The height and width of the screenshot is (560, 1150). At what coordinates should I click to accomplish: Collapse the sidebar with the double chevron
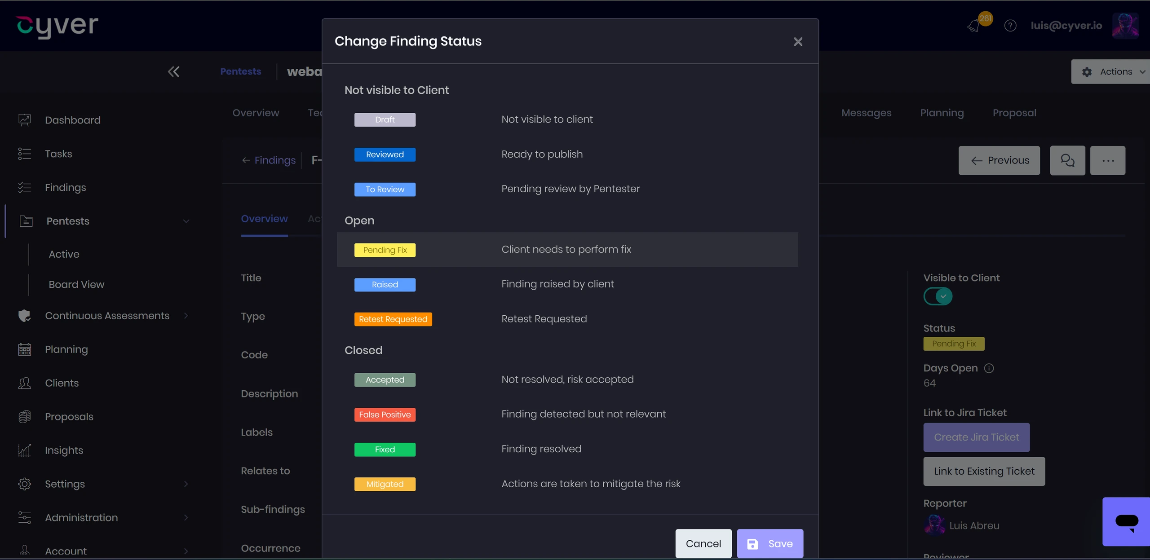(173, 72)
